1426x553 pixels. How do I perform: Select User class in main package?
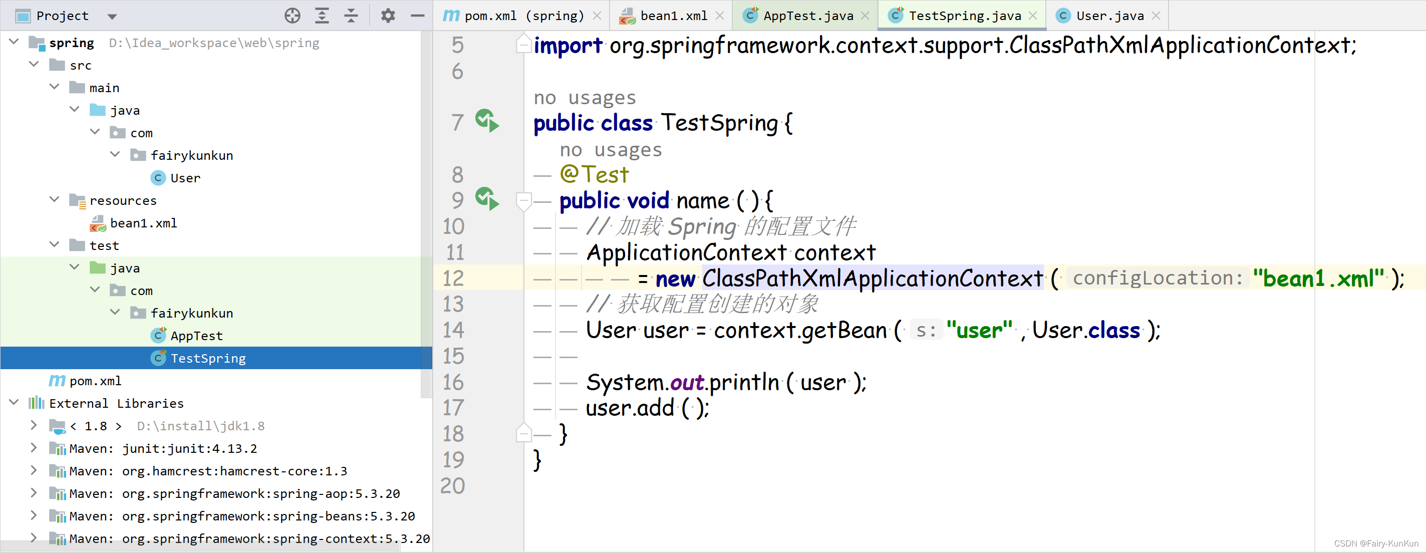(x=175, y=178)
